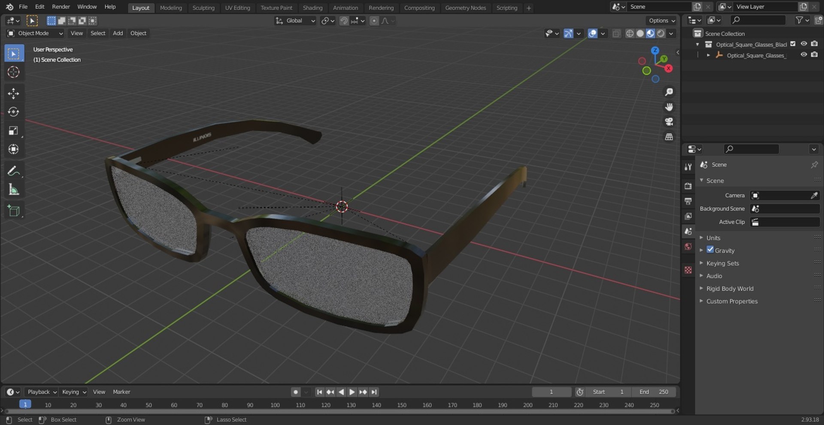Select the Add Cube tool

tap(14, 211)
